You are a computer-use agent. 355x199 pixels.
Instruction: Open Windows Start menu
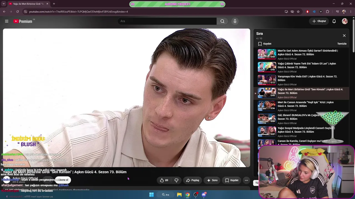pyautogui.click(x=151, y=195)
